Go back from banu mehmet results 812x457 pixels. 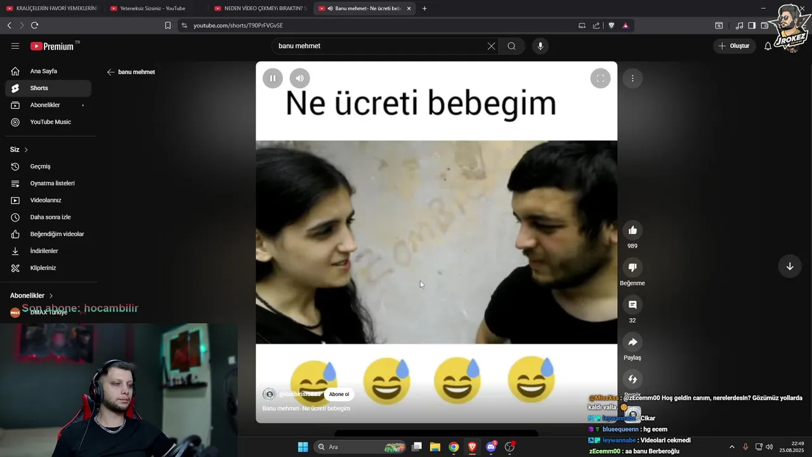110,72
